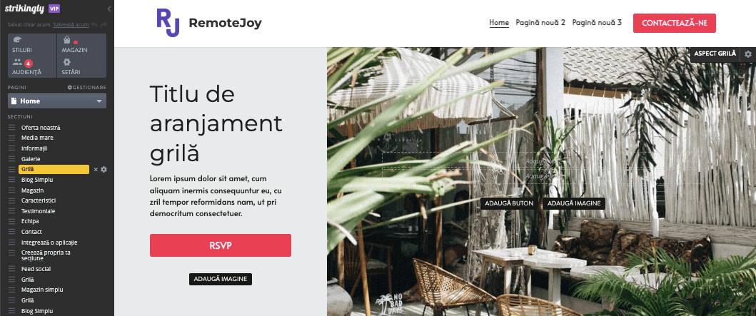756x316 pixels.
Task: Open Gestionare pages management
Action: (87, 87)
